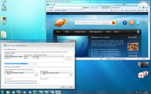Click the weather gadget showing 29°
Viewport: 151px width, 94px height.
point(143,64)
